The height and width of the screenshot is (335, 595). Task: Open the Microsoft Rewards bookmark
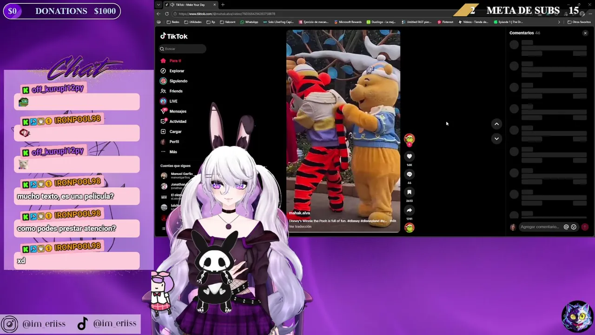click(348, 22)
